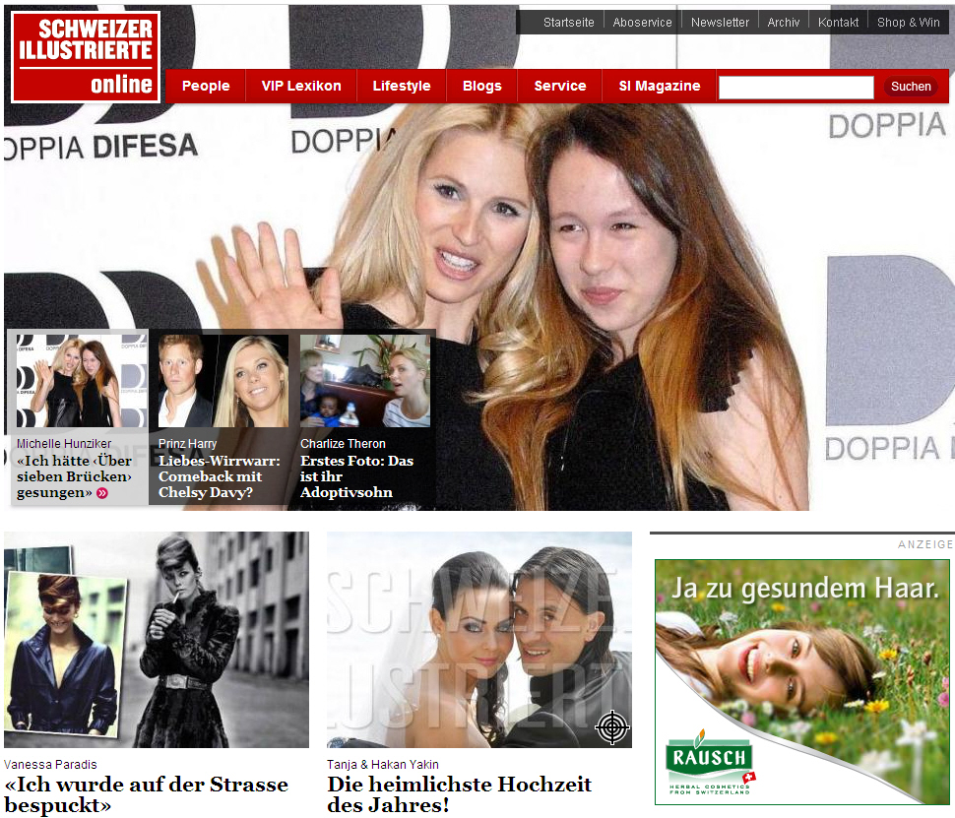Click the Rausch herbal cosmetics logo
955x818 pixels.
tap(710, 763)
